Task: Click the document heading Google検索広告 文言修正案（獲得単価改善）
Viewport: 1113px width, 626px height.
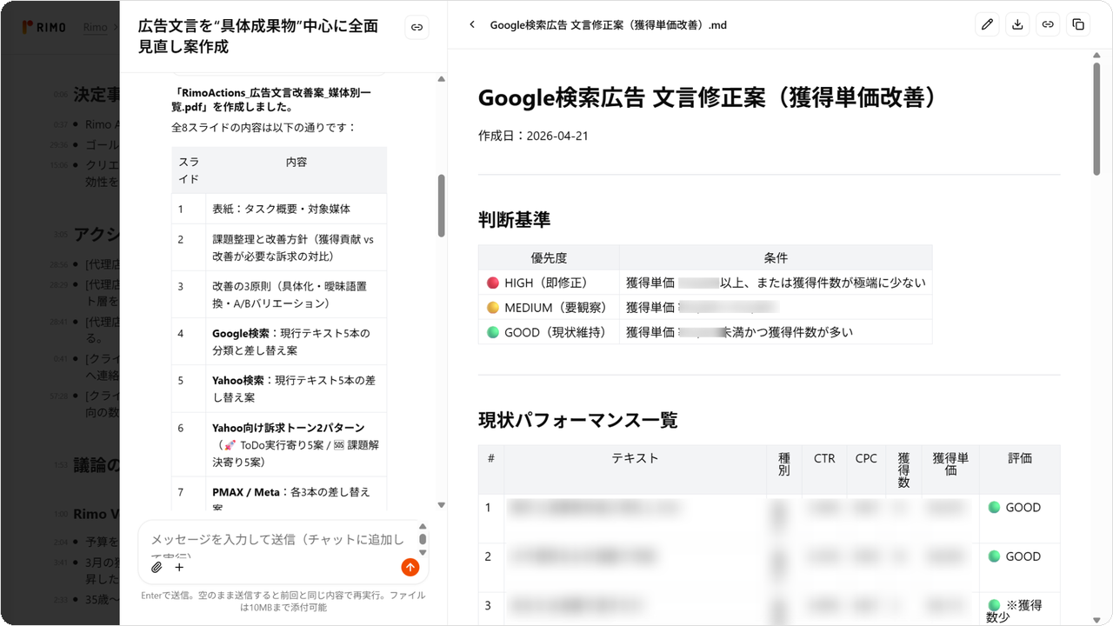Action: coord(711,97)
